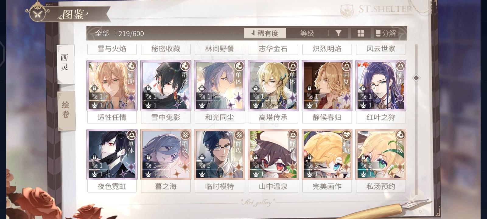Click type emblem on 高塔传承 card
This screenshot has height=219, width=487.
coord(293,66)
